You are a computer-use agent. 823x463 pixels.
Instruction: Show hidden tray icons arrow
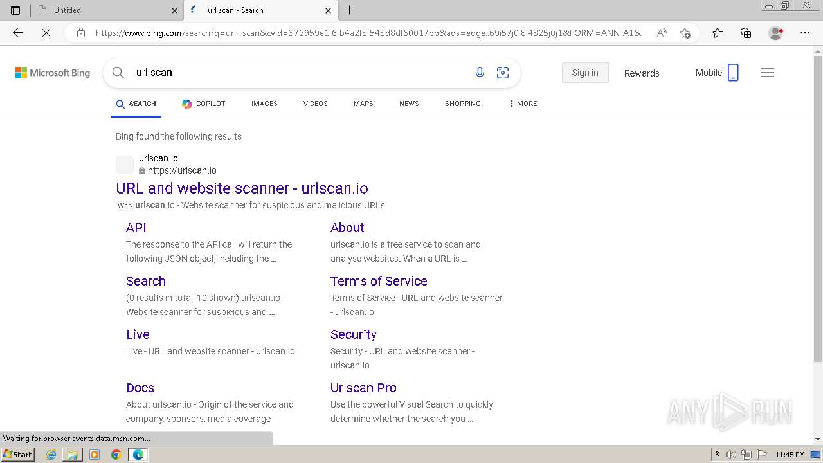(717, 455)
